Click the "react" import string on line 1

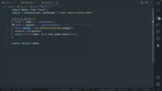pyautogui.click(x=42, y=10)
